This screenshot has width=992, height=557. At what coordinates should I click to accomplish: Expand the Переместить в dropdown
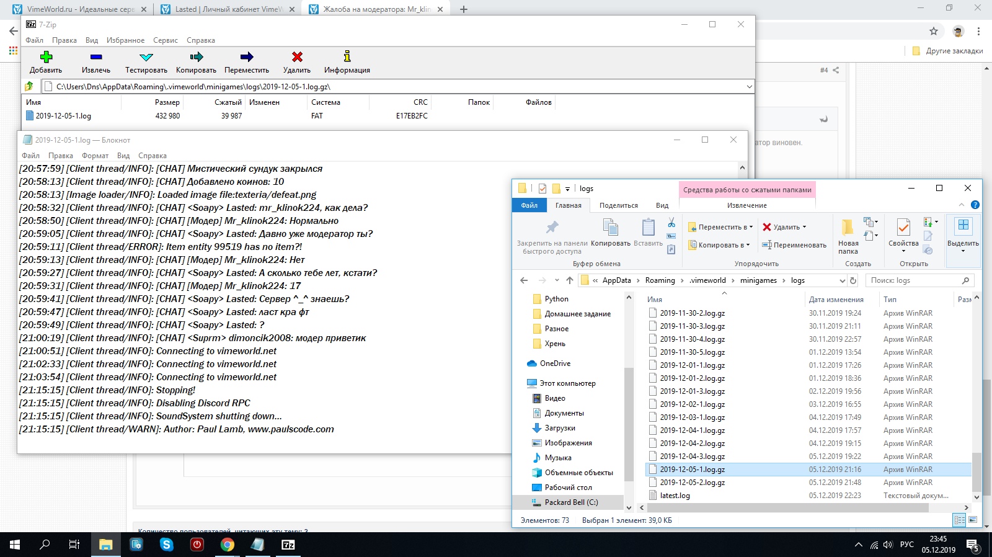tap(751, 227)
